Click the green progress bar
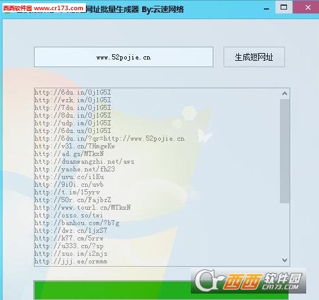The image size is (319, 300). click(161, 290)
